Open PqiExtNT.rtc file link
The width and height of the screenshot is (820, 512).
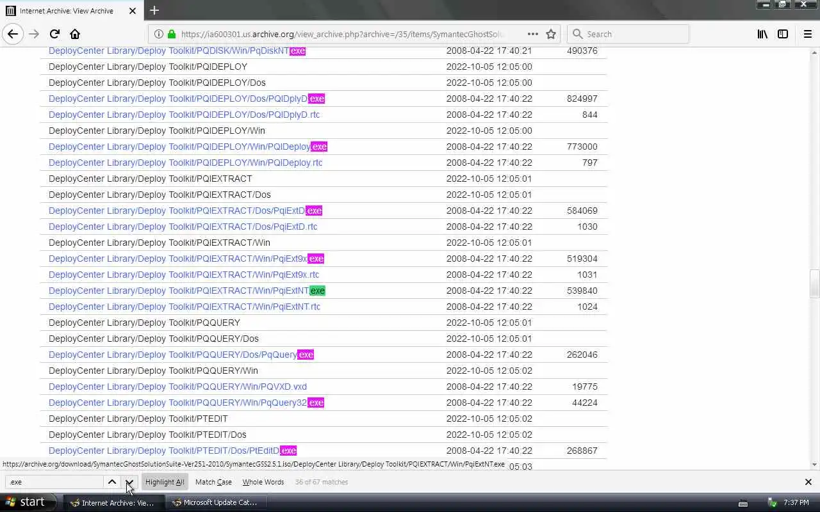tap(184, 307)
